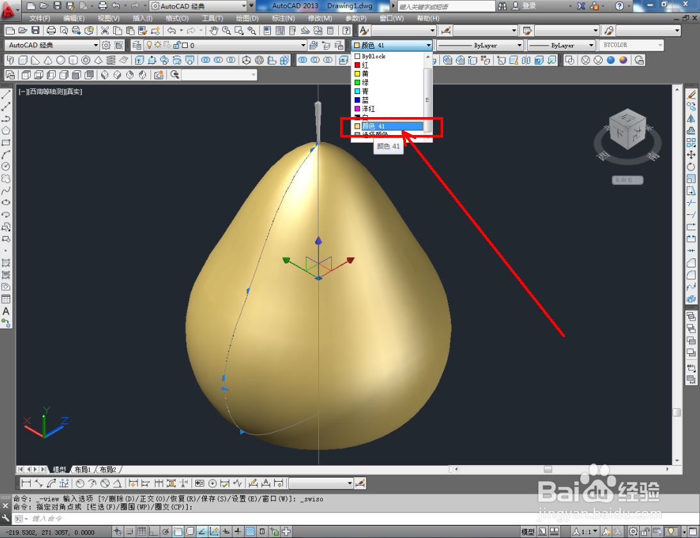Expand annotation scale 1:1 dropdown
The height and width of the screenshot is (538, 700).
tap(595, 532)
